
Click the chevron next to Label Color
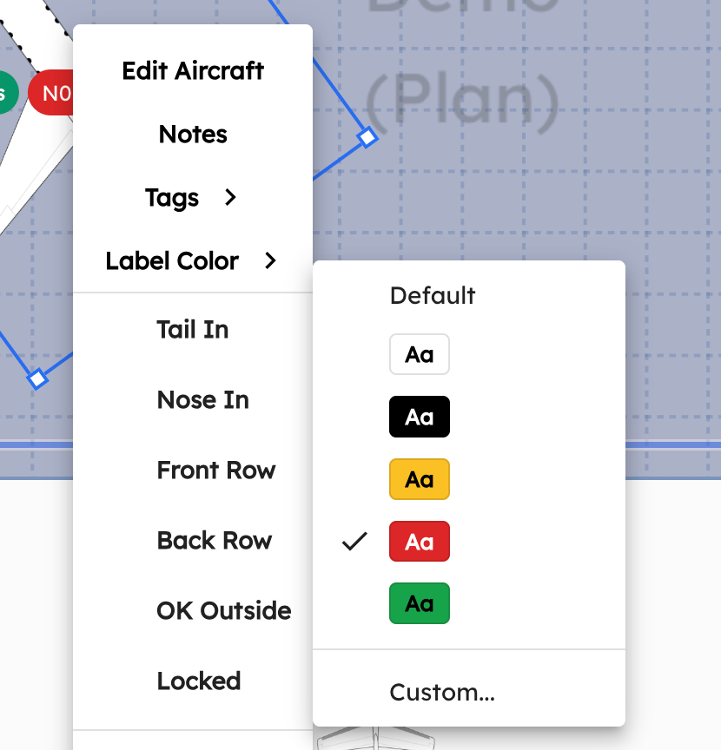click(269, 260)
